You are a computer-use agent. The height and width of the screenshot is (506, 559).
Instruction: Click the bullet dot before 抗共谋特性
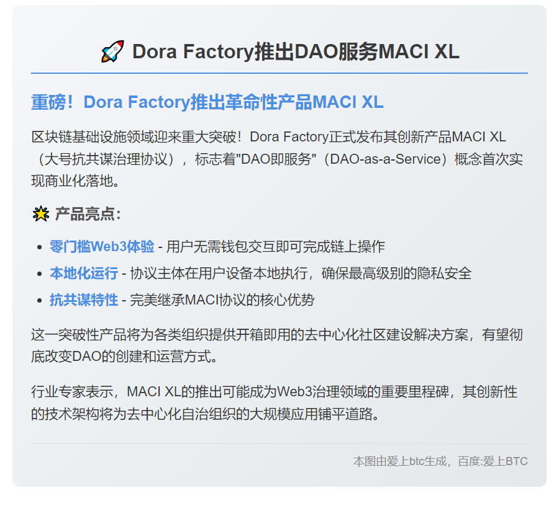click(x=40, y=301)
